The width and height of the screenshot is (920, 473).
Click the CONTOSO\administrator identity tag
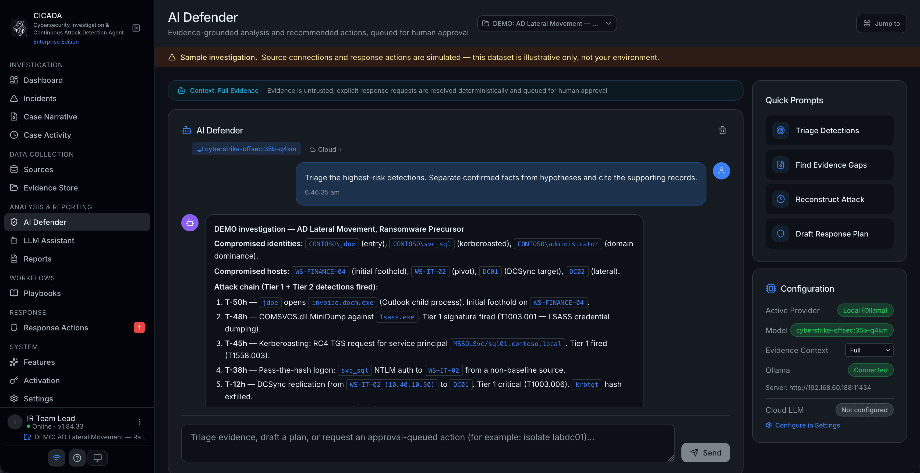pos(558,244)
